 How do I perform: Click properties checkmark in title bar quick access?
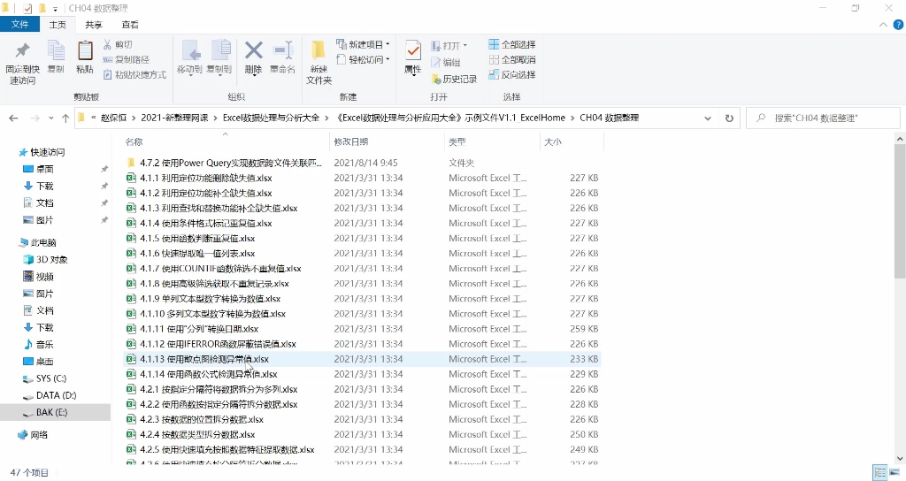tap(28, 9)
